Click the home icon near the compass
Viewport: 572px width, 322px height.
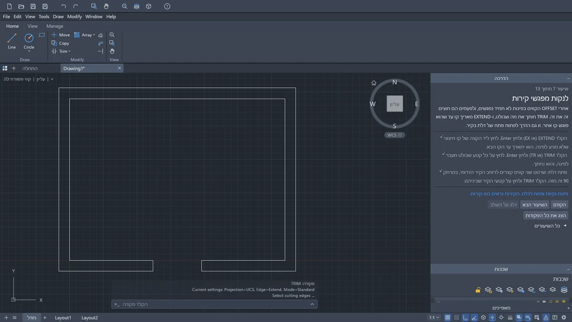[x=374, y=83]
